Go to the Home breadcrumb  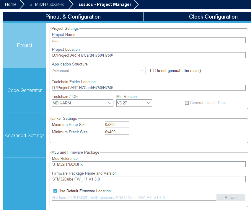coord(11,4)
